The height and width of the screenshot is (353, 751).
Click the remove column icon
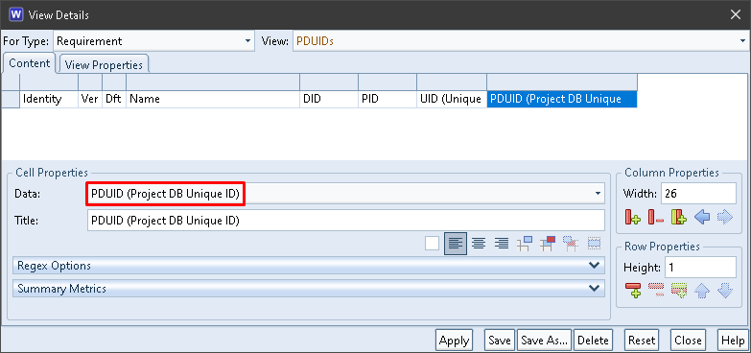tap(656, 218)
